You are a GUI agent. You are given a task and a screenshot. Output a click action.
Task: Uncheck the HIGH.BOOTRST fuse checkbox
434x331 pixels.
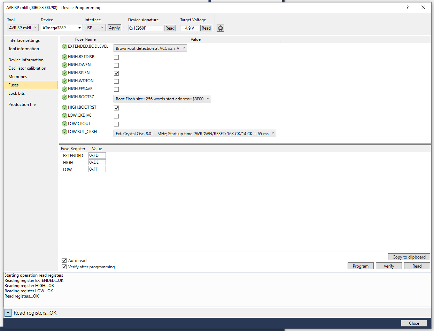coord(116,108)
